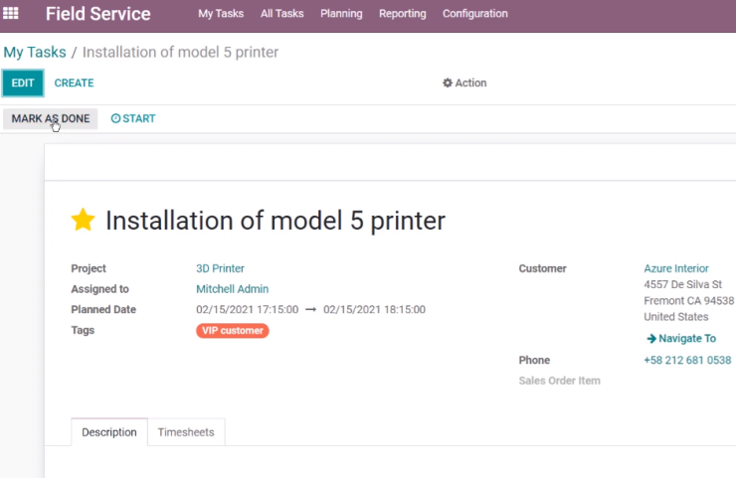Screen dimensions: 736x478
Task: Open the 3D Printer project link
Action: 220,268
